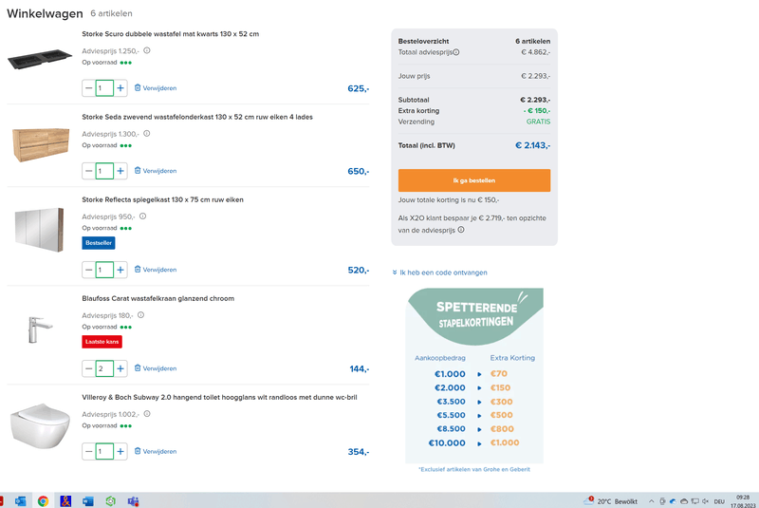Screen dimensions: 759x508
Task: Open weather widget showing 20°C Bewölkt
Action: click(x=610, y=501)
